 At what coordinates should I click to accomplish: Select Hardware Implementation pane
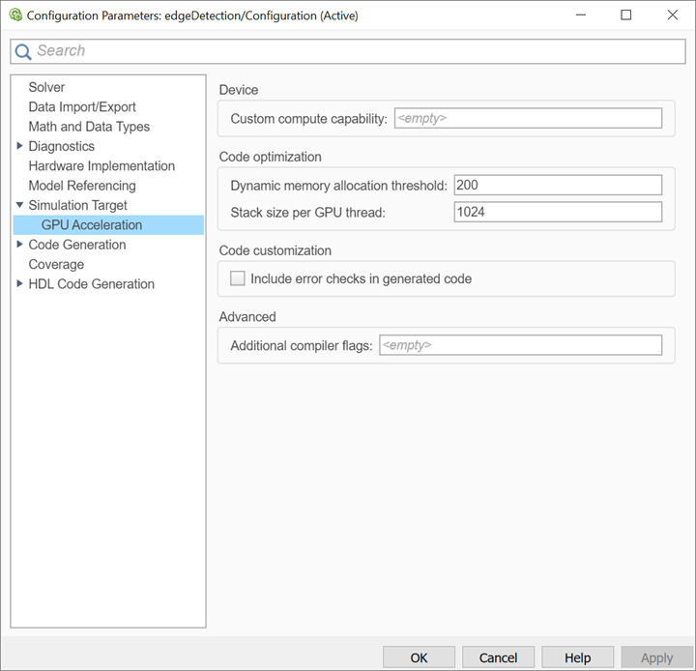click(x=101, y=166)
